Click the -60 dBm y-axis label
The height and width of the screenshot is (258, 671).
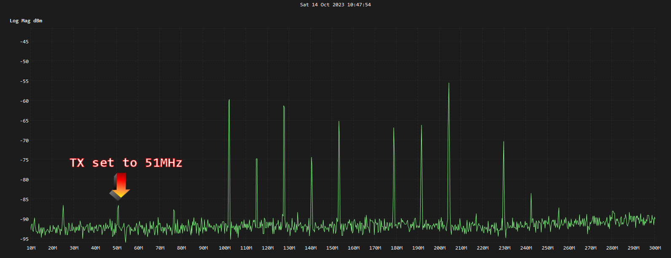point(24,101)
